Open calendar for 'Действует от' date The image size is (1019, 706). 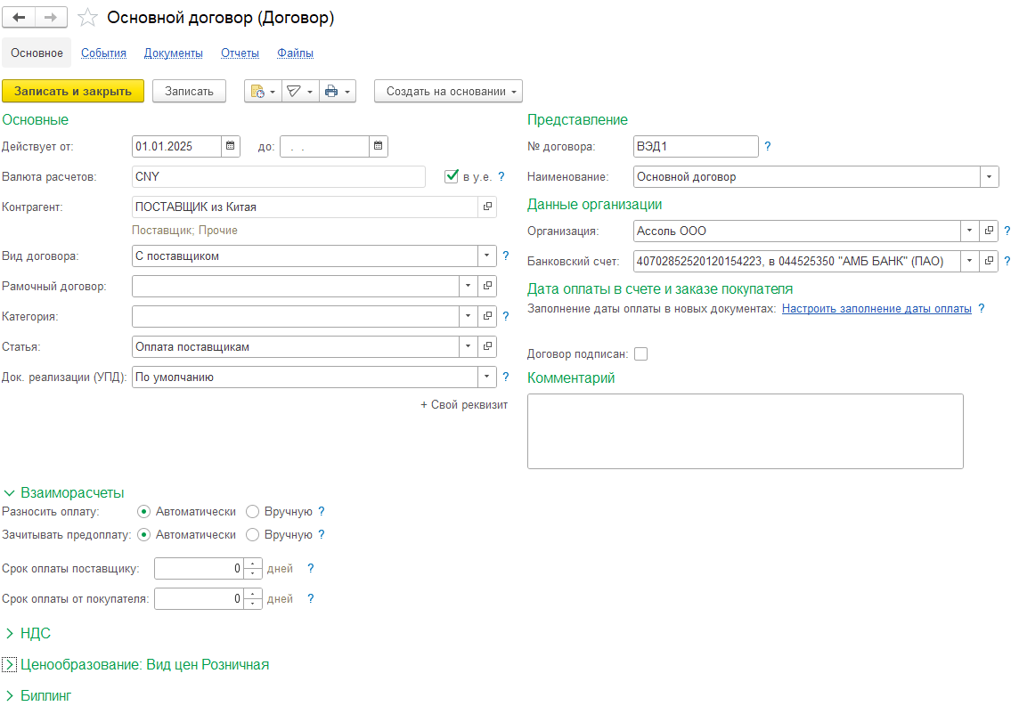[x=230, y=146]
